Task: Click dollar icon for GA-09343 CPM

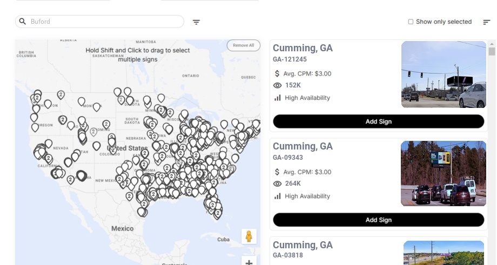Action: click(x=277, y=172)
